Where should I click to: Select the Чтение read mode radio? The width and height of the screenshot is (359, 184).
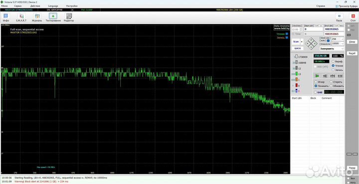[333, 66]
